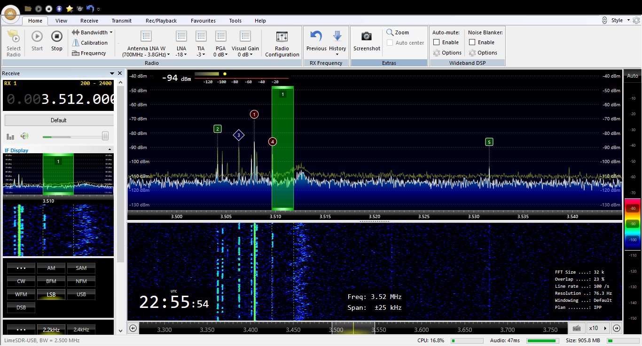Screen dimensions: 642x346
Task: Take a Screenshot with camera icon
Action: 367,37
